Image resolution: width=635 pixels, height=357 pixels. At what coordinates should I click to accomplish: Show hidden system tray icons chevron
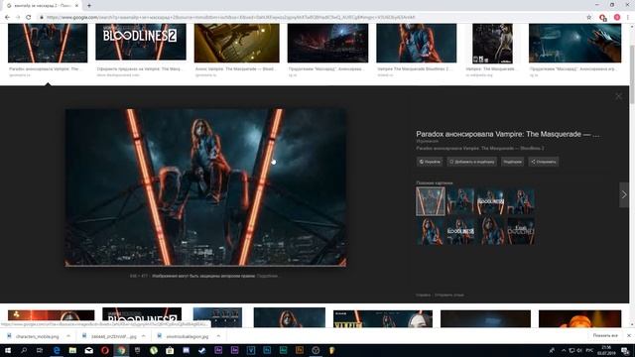(564, 350)
